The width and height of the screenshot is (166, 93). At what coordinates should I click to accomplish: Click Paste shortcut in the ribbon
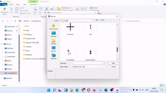click(25, 13)
